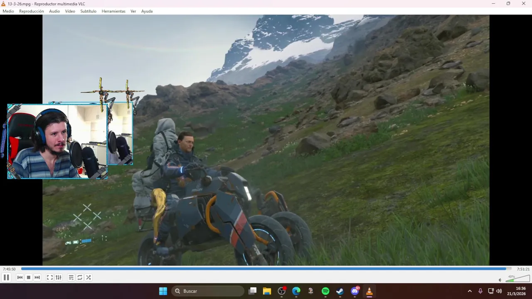532x299 pixels.
Task: Show the playlist panel
Action: pyautogui.click(x=71, y=277)
